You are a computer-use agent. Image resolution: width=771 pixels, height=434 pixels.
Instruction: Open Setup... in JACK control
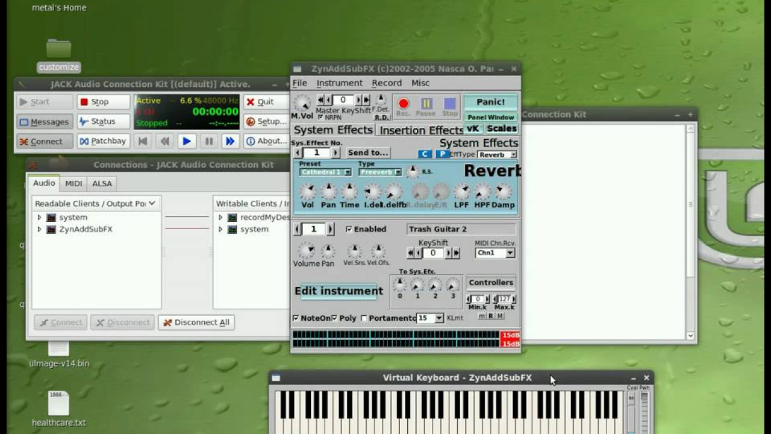pos(266,122)
